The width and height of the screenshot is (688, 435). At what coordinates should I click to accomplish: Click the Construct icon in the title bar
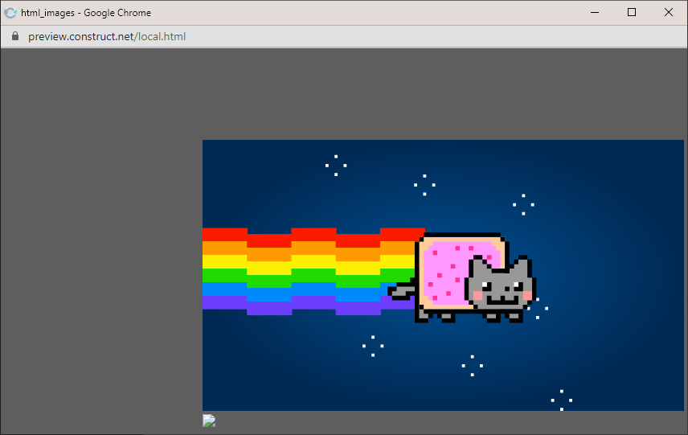pyautogui.click(x=10, y=13)
